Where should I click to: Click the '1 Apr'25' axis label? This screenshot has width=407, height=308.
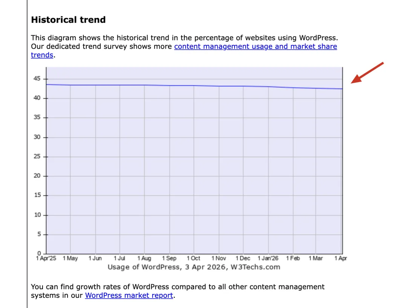pos(46,258)
